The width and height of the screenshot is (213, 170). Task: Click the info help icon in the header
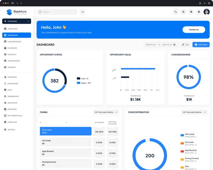tap(199, 12)
